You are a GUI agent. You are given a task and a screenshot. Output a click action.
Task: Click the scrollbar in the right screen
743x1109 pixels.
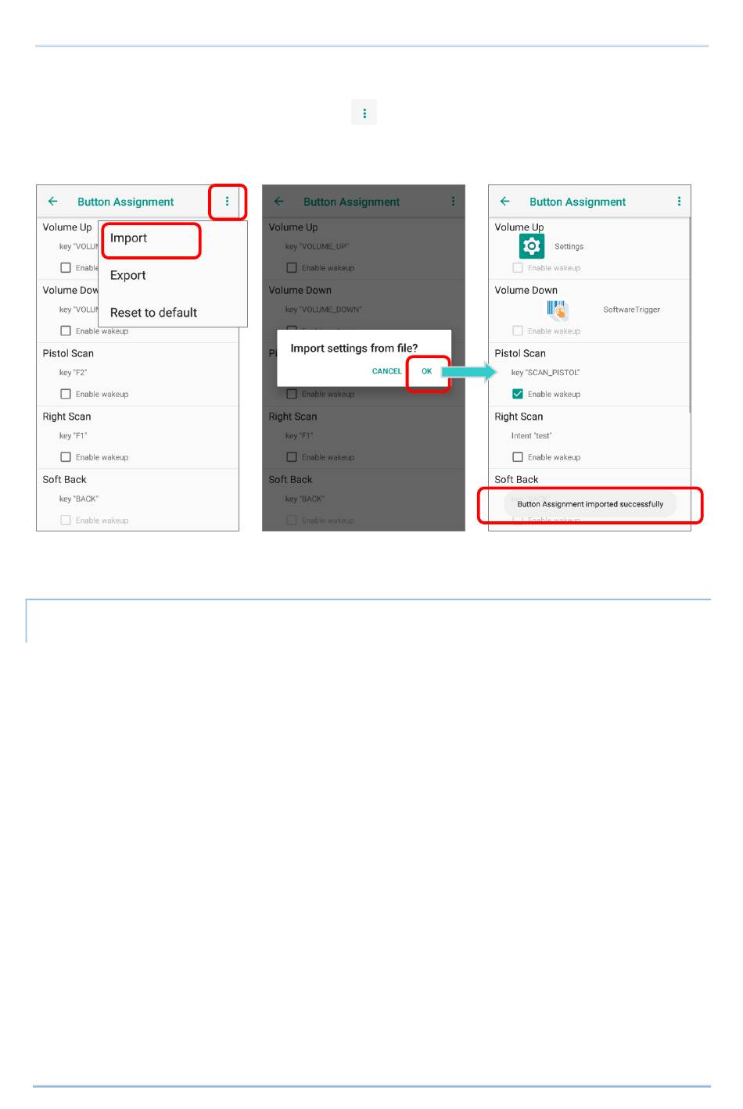click(x=689, y=313)
